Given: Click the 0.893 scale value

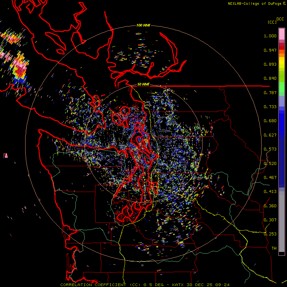Looking at the screenshot, I should [x=270, y=64].
